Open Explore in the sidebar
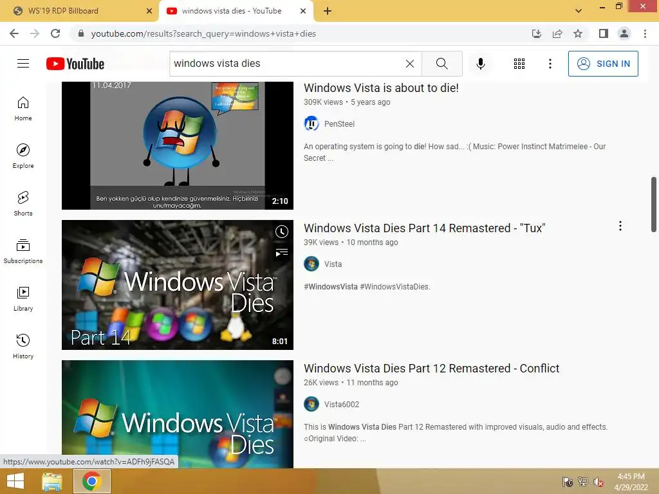Viewport: 659px width, 494px height. coord(23,156)
